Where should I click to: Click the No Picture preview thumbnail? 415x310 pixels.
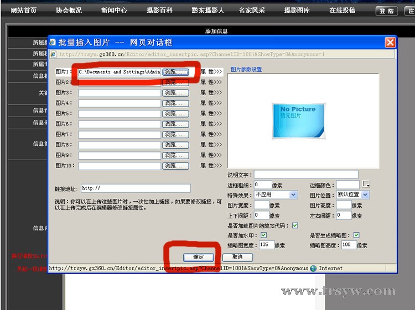pyautogui.click(x=298, y=120)
